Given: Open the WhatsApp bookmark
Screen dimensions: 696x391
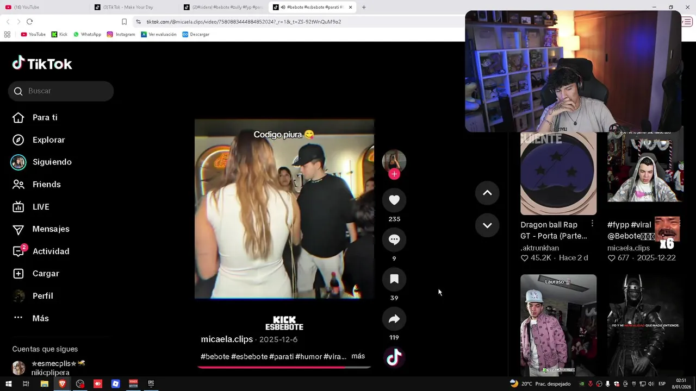Looking at the screenshot, I should coord(87,34).
